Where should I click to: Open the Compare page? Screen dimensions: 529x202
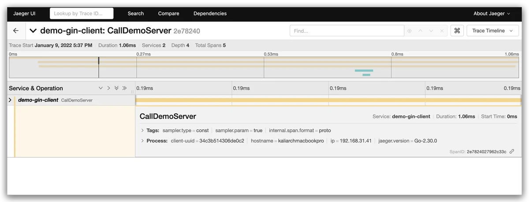pyautogui.click(x=168, y=14)
